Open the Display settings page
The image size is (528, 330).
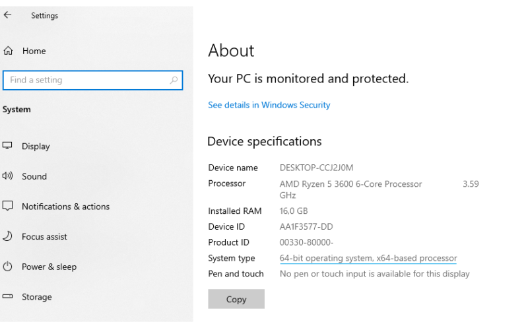(x=36, y=146)
